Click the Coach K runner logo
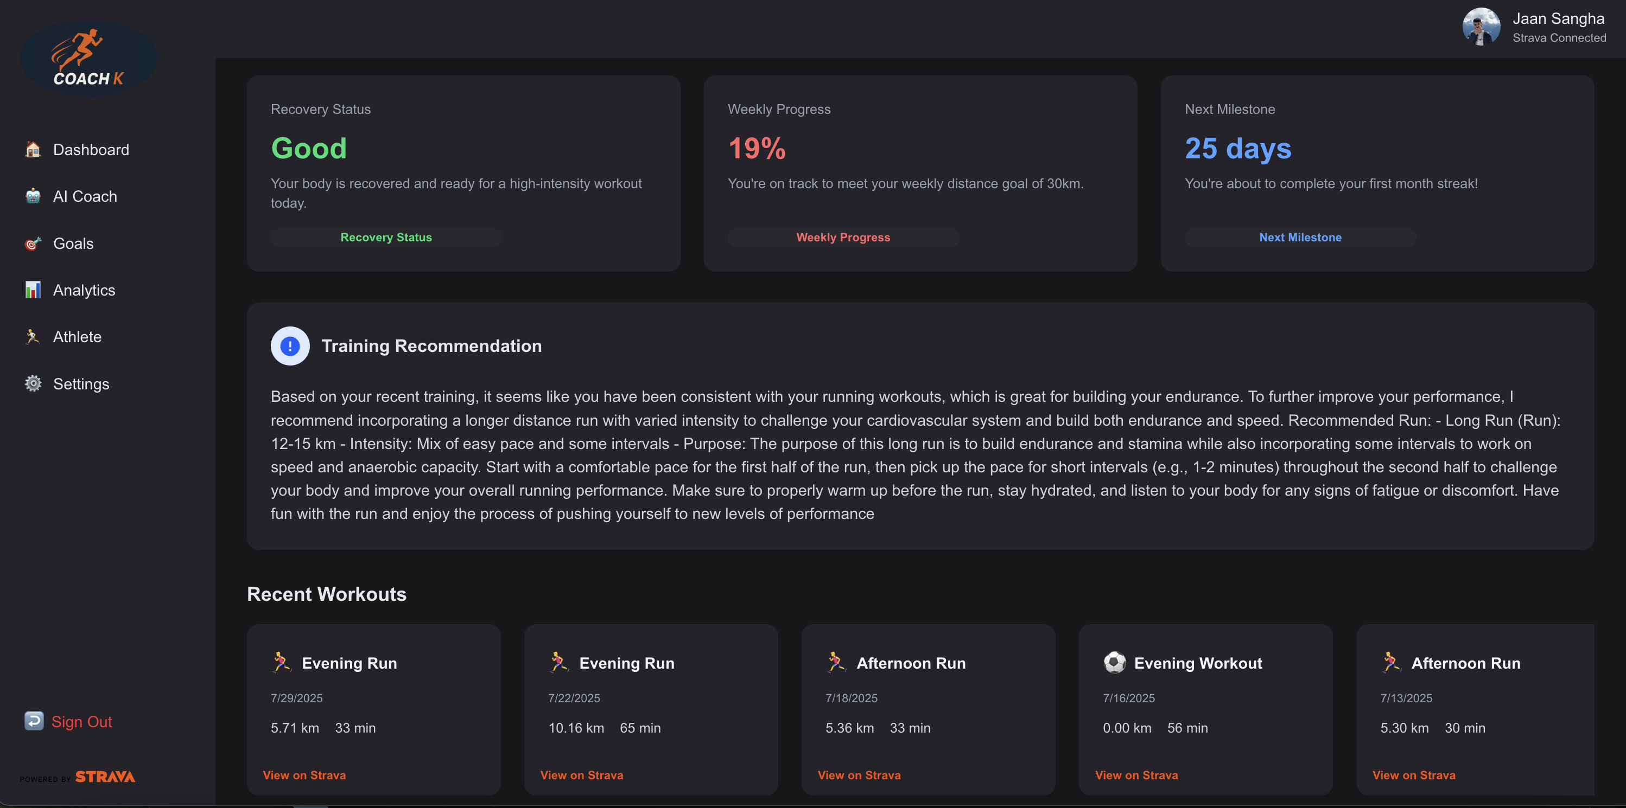1626x808 pixels. 88,58
